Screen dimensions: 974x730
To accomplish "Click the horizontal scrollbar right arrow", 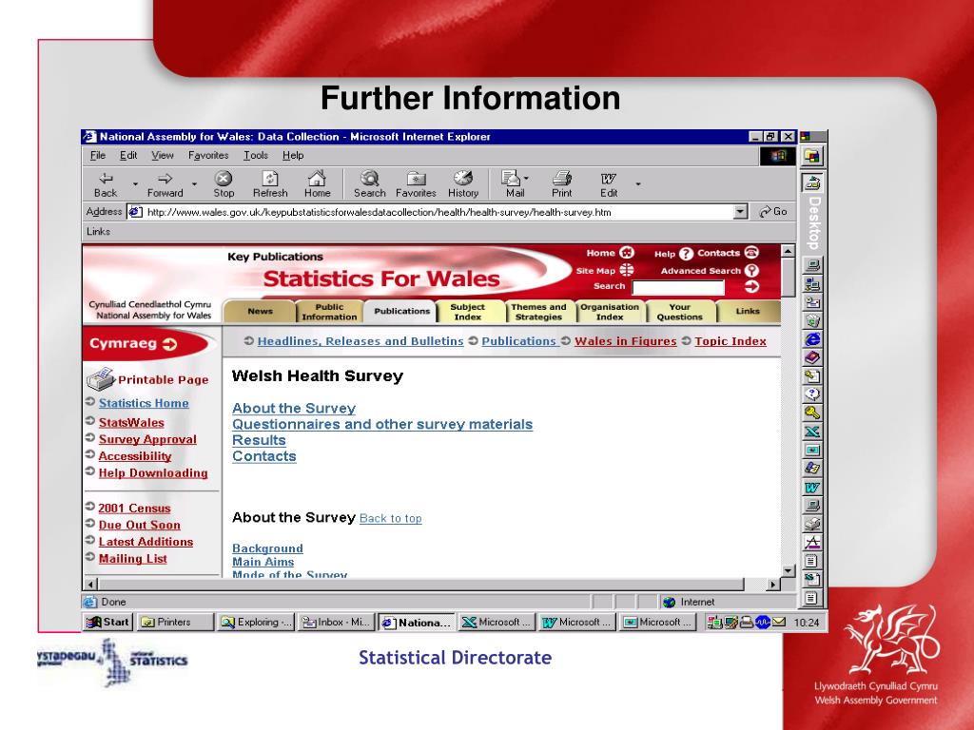I will click(773, 585).
